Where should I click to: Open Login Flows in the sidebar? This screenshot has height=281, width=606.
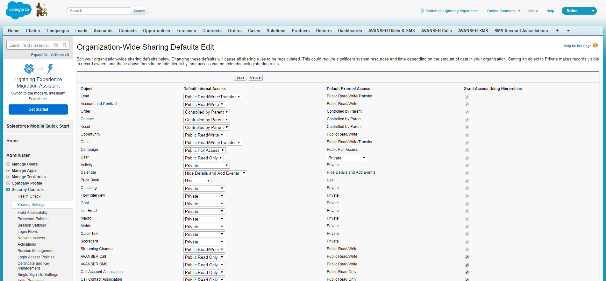28,232
